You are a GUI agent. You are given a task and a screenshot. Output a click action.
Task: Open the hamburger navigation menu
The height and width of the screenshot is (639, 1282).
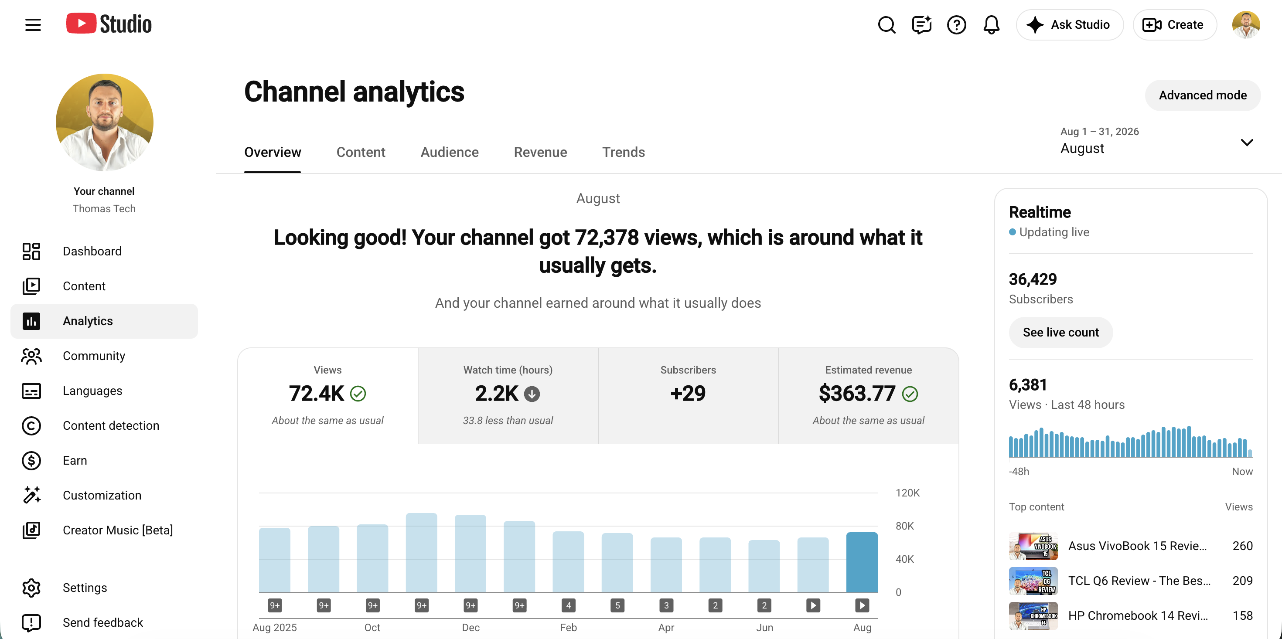click(33, 24)
